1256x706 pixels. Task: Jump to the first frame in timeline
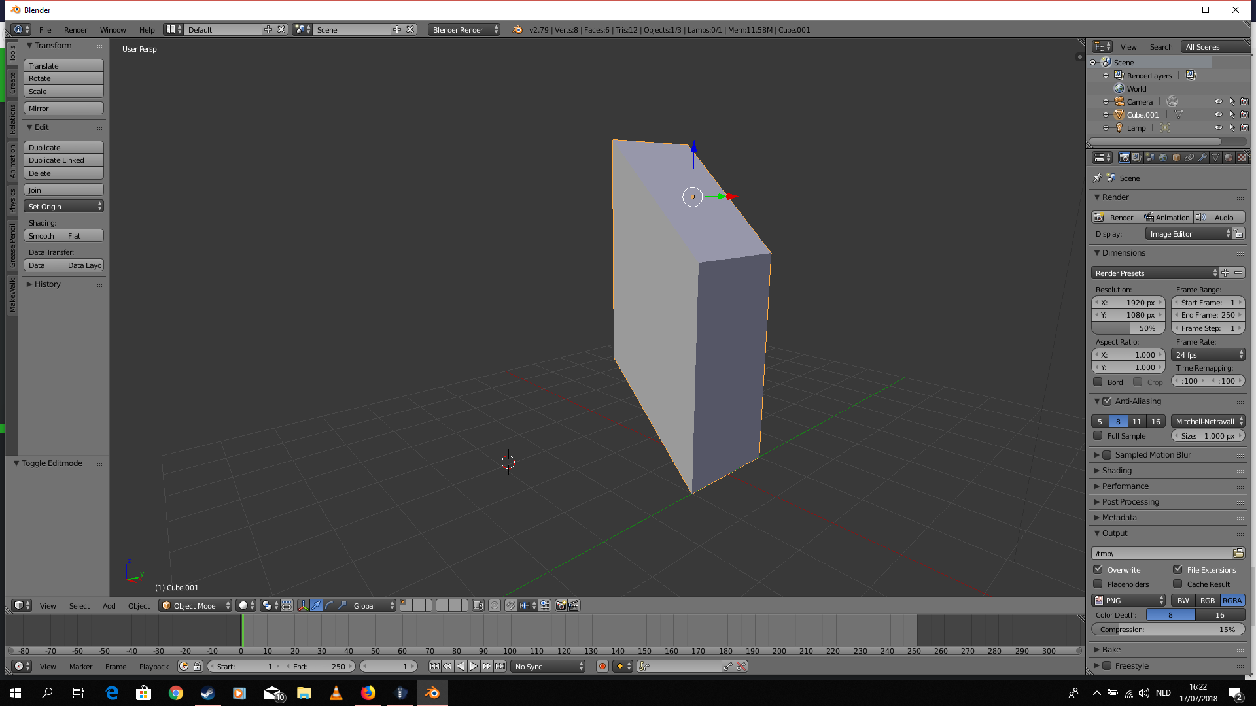tap(434, 666)
